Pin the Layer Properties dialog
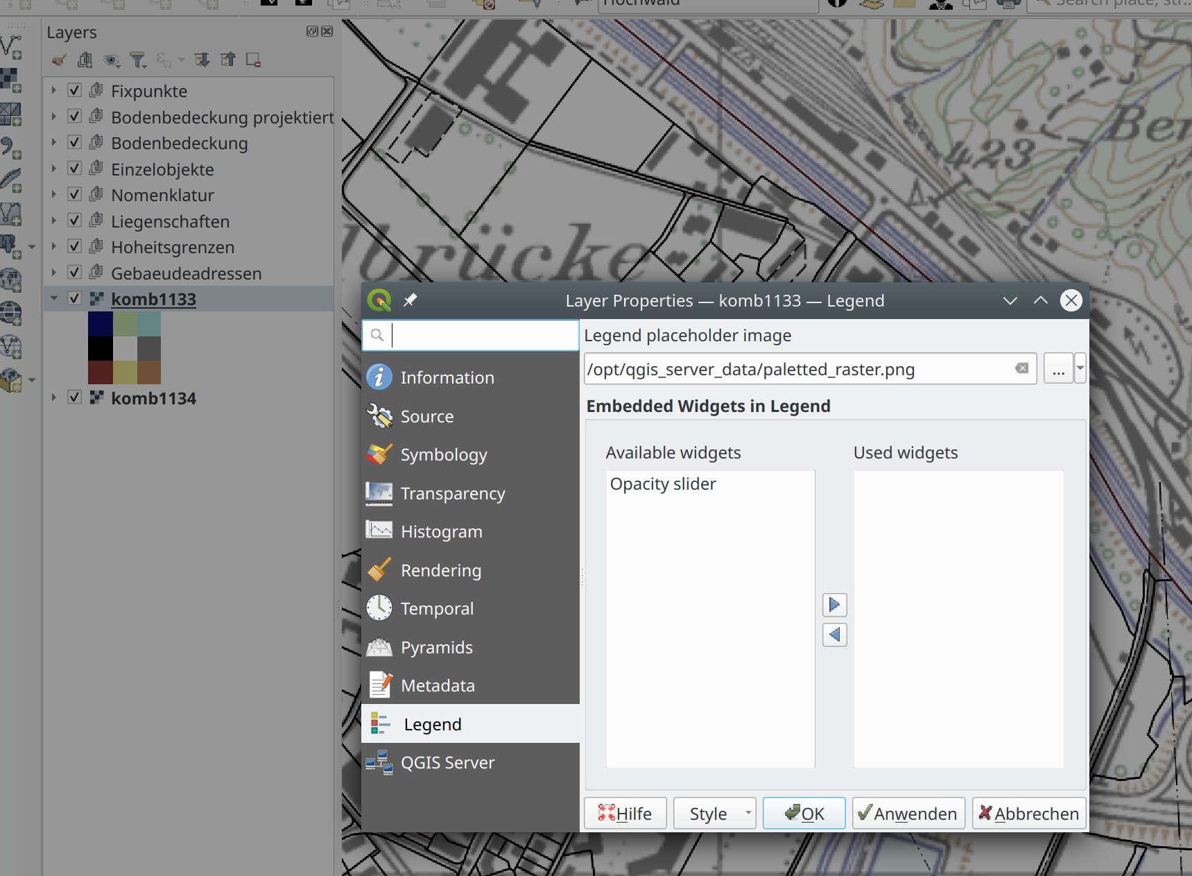The image size is (1192, 876). 410,300
